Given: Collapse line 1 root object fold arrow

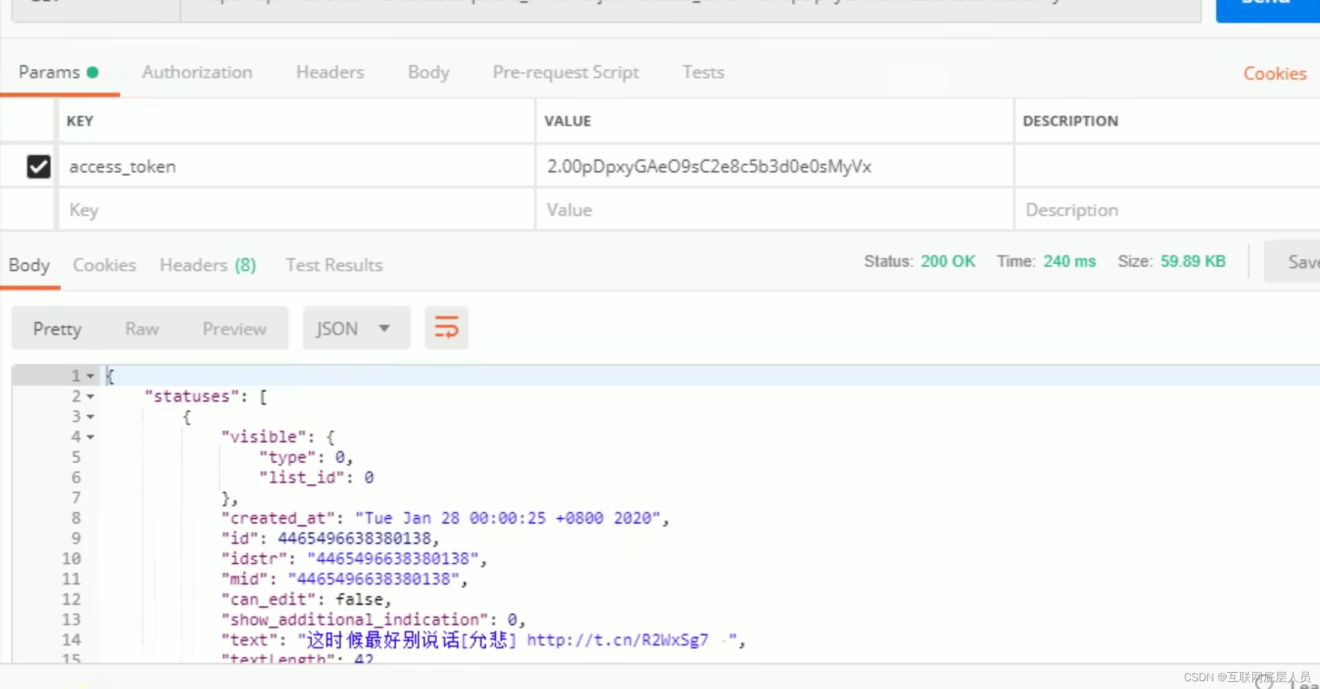Looking at the screenshot, I should [x=91, y=376].
